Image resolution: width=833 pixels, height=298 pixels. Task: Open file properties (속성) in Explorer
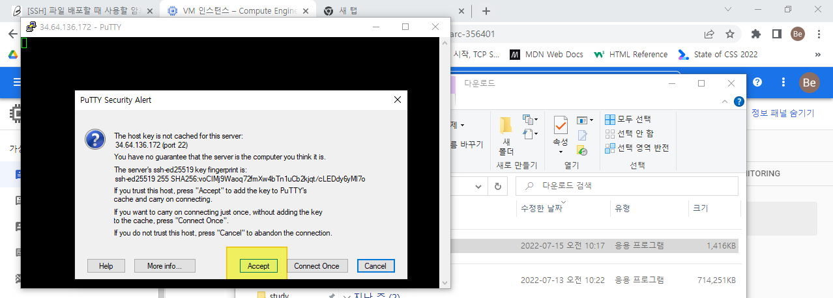point(560,131)
